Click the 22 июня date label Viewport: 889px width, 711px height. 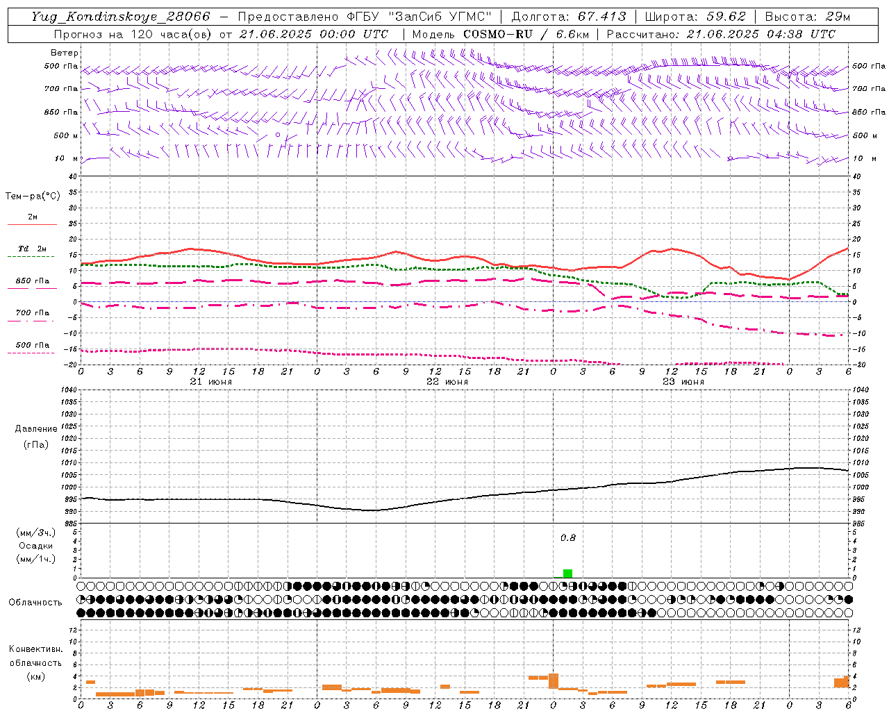[x=447, y=382]
